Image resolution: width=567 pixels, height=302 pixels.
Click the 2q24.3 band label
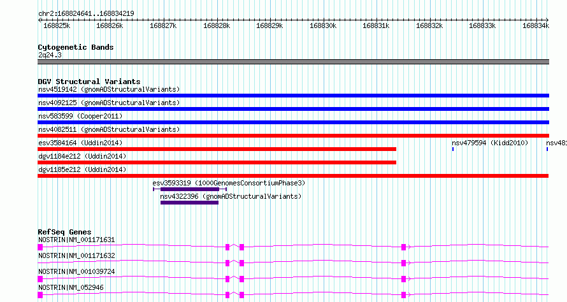pos(50,55)
